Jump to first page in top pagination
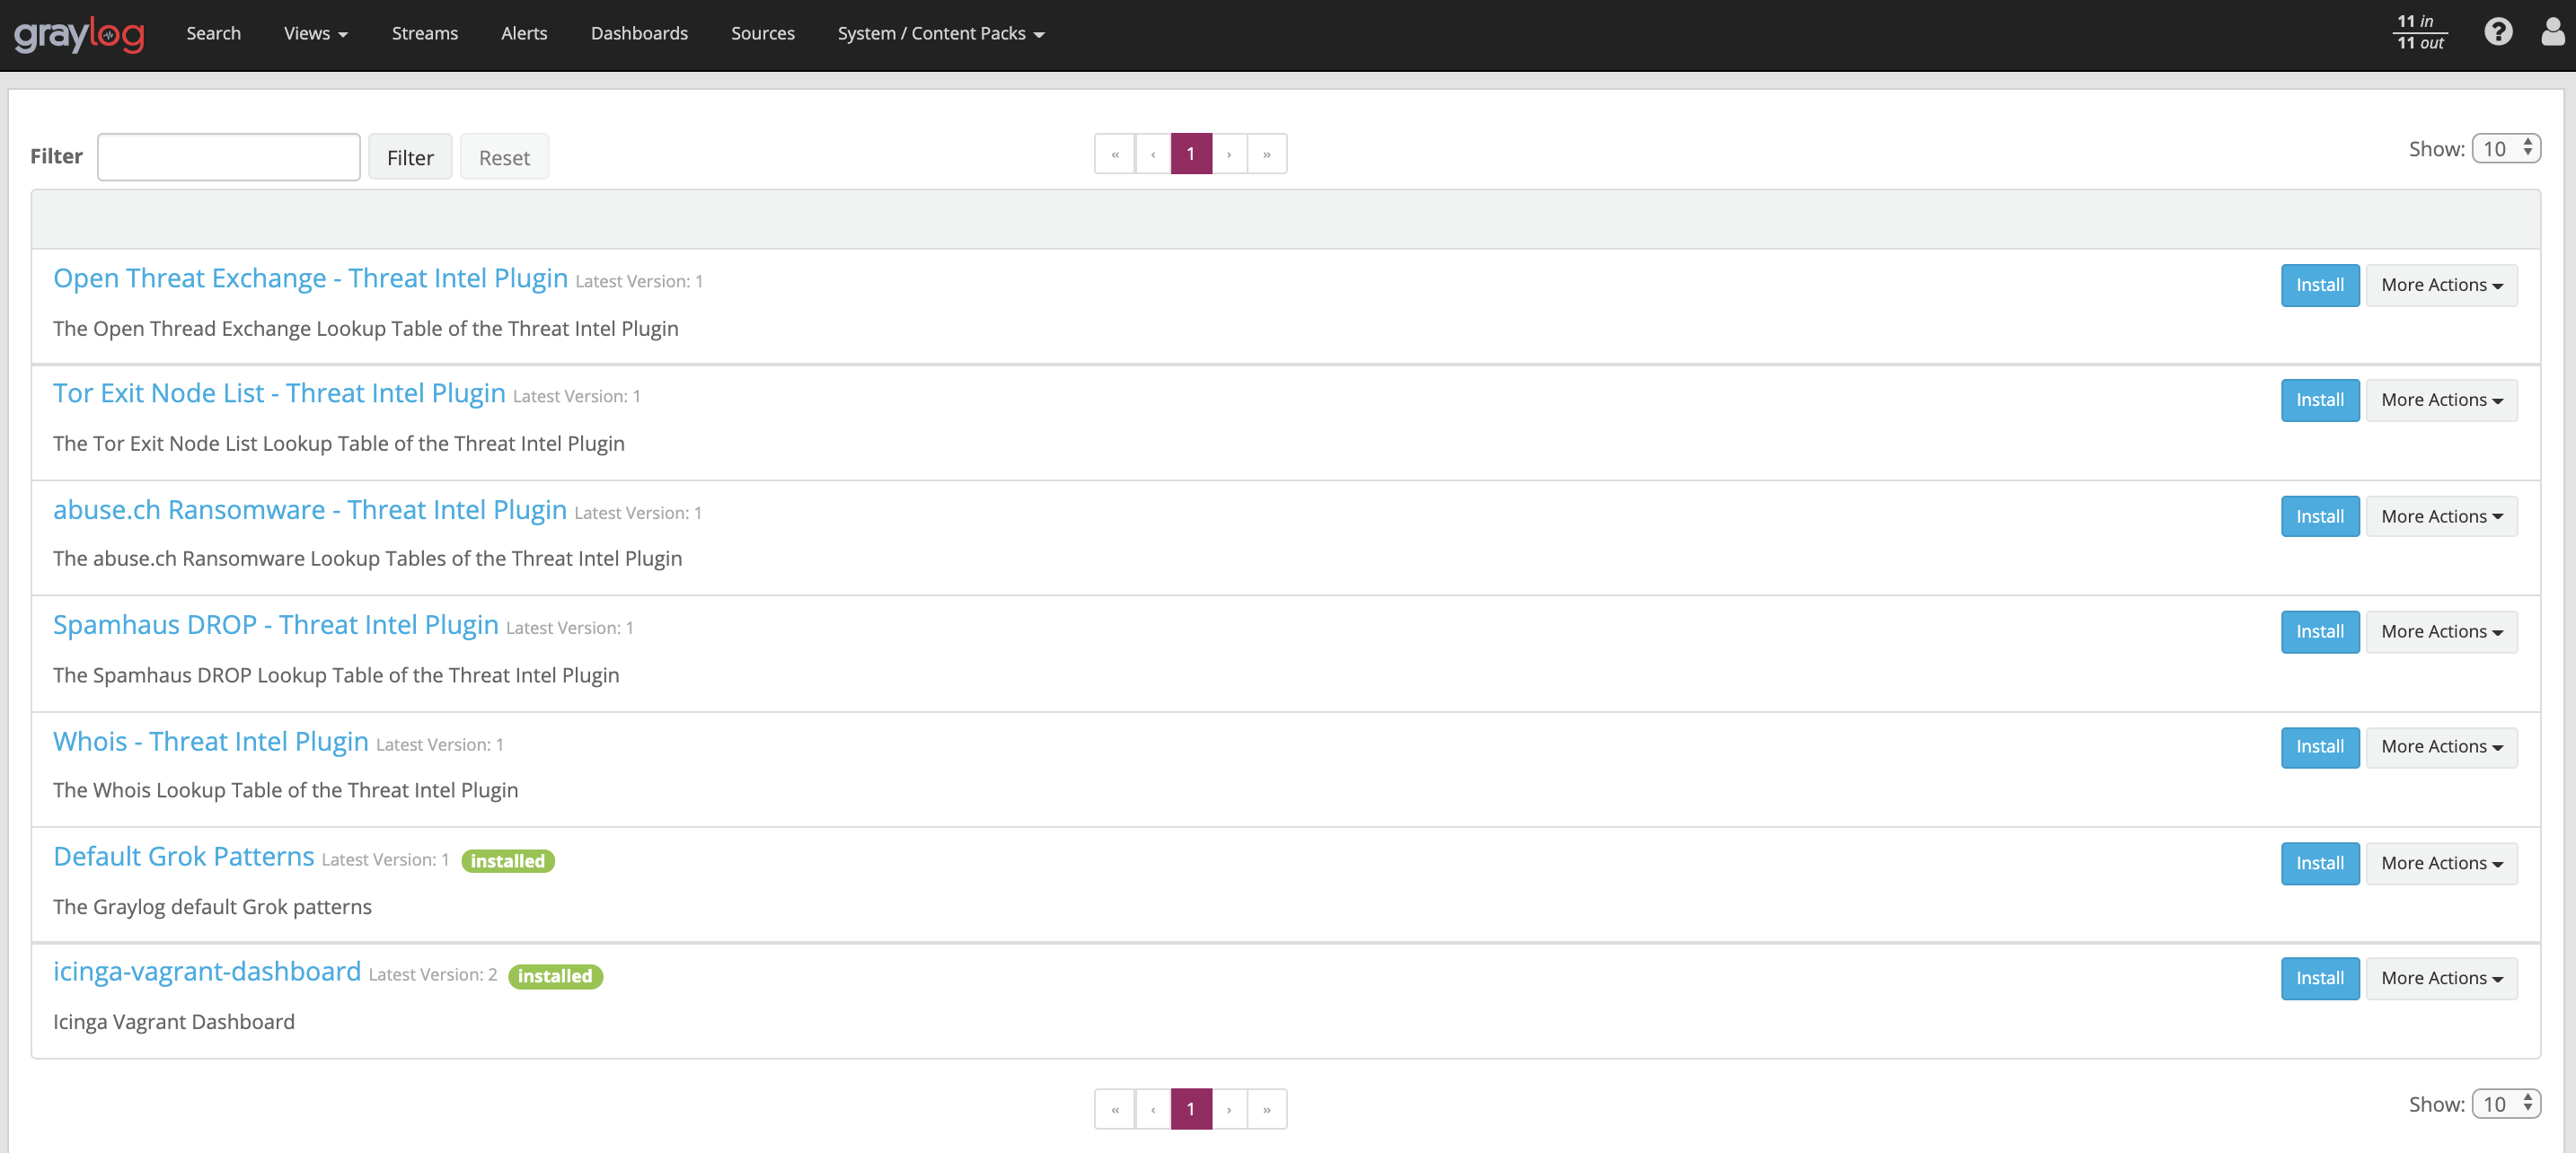 point(1115,154)
